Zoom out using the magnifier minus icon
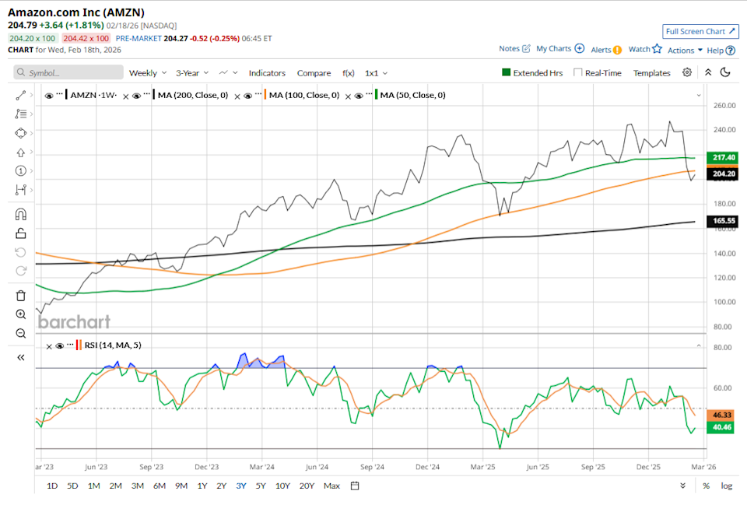Image resolution: width=747 pixels, height=505 pixels. pyautogui.click(x=21, y=333)
